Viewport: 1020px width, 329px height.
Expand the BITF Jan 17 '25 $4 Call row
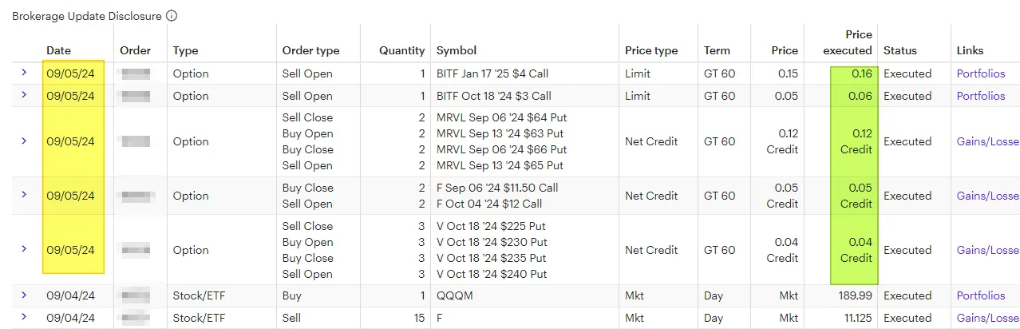pos(24,73)
